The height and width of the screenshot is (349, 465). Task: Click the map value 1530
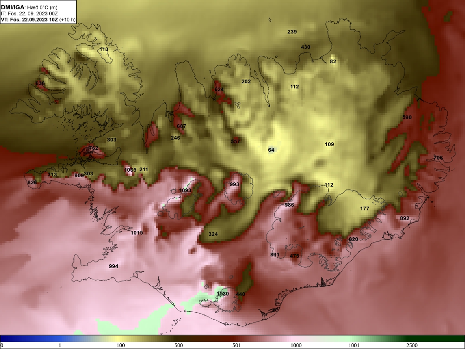click(x=223, y=294)
